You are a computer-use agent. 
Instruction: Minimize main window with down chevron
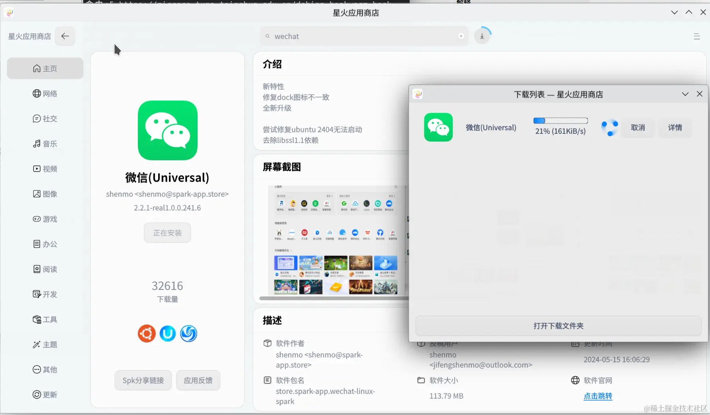tap(675, 12)
